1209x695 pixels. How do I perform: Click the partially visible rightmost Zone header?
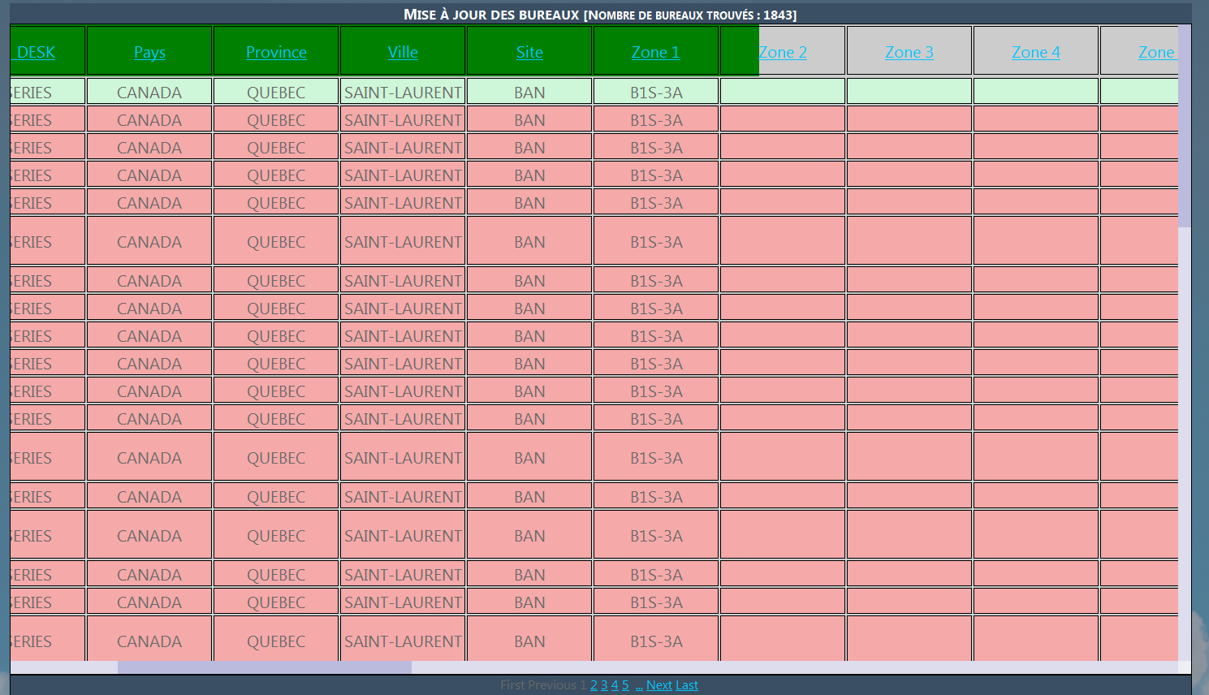(x=1157, y=51)
